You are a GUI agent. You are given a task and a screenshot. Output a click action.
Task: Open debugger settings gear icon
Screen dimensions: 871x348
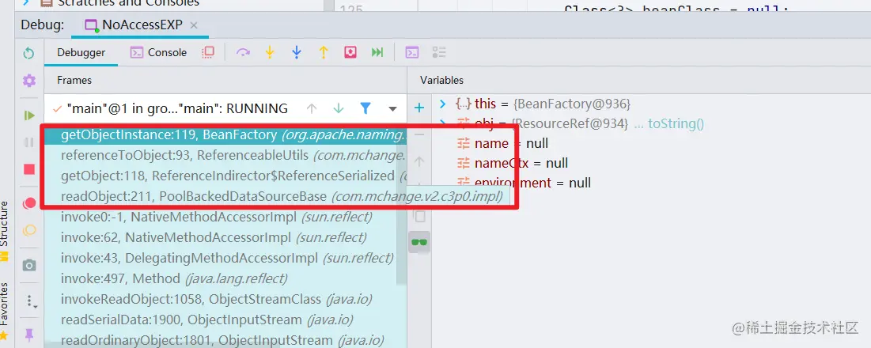[x=29, y=81]
